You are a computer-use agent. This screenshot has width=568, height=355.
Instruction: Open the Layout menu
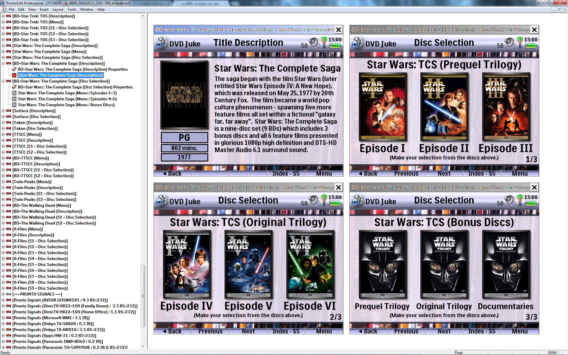[58, 9]
